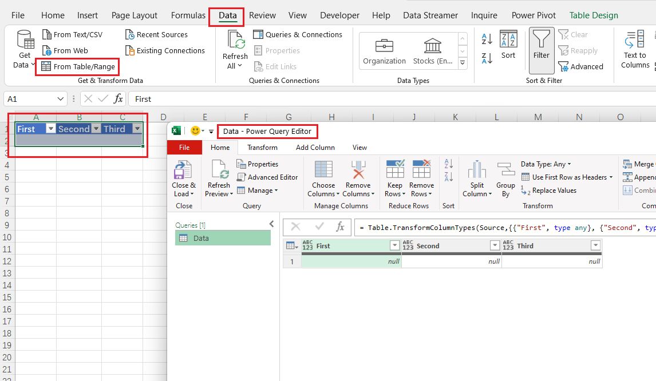Open First column filter in Power Query preview
This screenshot has width=656, height=381.
pos(394,245)
